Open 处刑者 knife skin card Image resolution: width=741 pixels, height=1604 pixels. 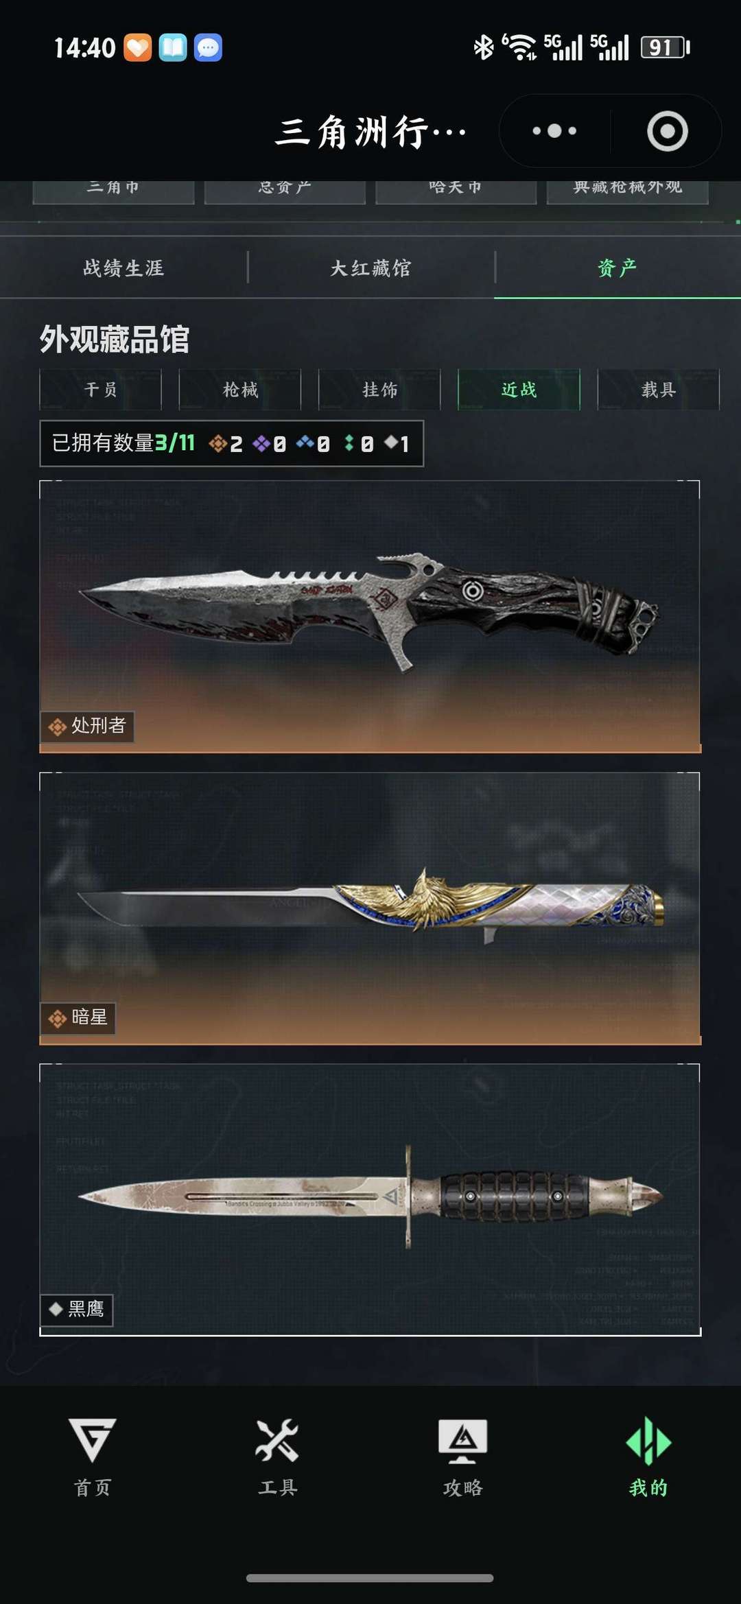coord(370,617)
